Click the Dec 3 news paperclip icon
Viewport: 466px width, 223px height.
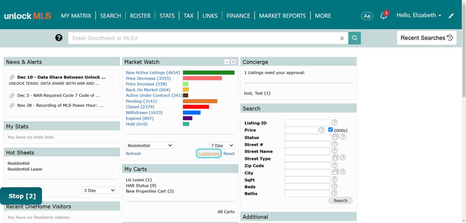coord(12,95)
